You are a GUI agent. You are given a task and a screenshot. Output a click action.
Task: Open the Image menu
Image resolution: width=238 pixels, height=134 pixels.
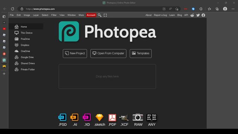click(x=27, y=15)
